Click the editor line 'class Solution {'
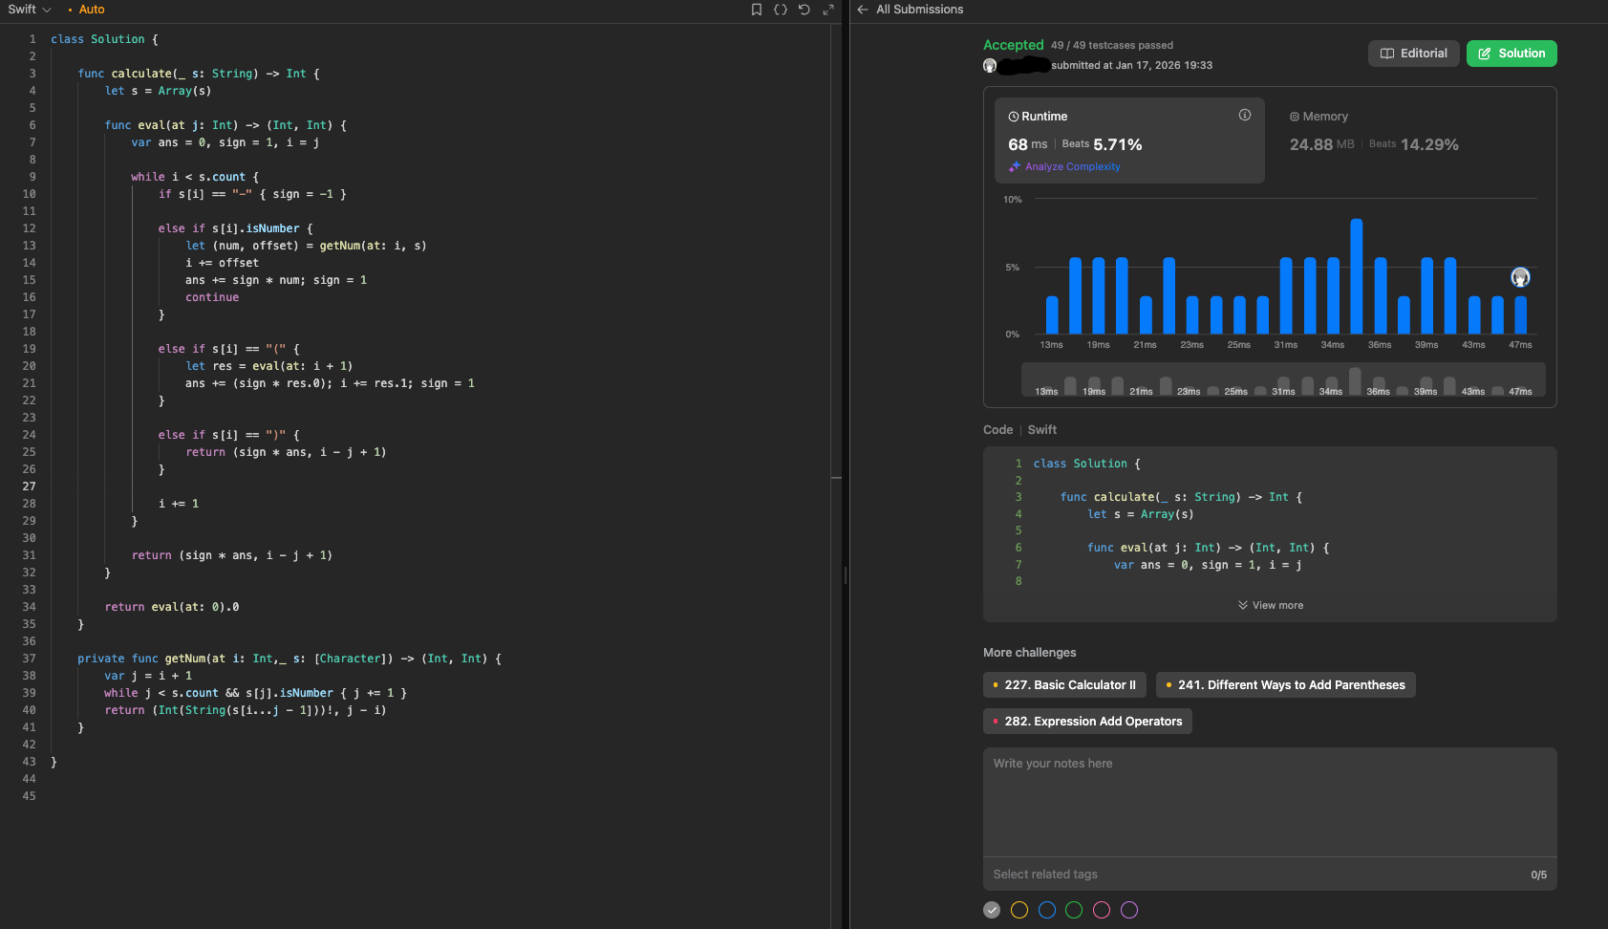 pyautogui.click(x=104, y=39)
